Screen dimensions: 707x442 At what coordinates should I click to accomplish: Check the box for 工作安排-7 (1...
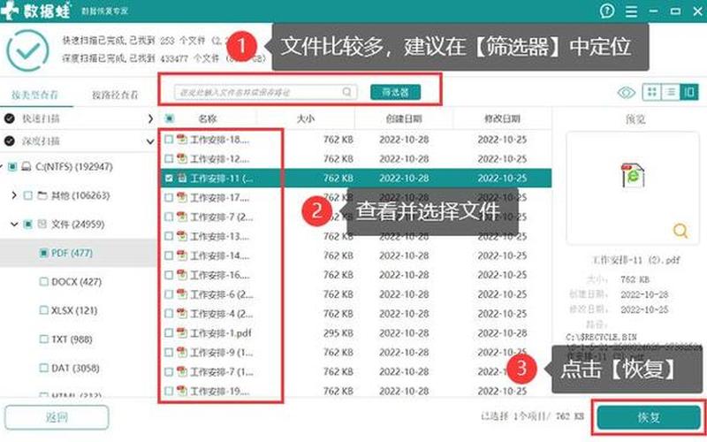tap(169, 372)
